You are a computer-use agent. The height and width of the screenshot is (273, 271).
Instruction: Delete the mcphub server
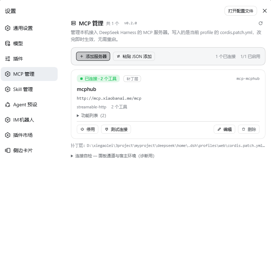click(249, 129)
